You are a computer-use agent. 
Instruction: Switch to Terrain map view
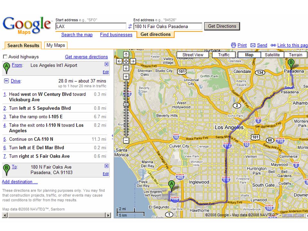click(295, 55)
